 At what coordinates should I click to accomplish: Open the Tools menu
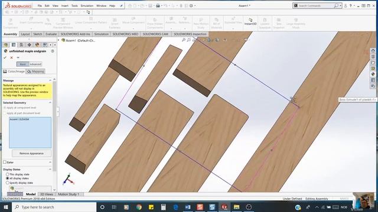[74, 6]
